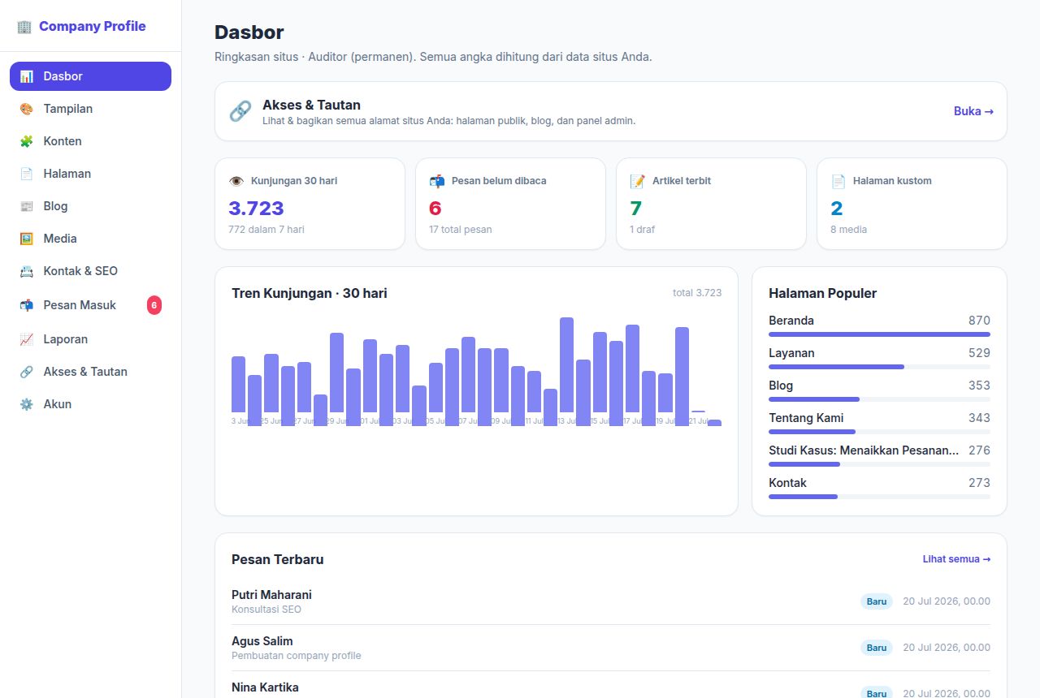Click the large chain icon in Akses & Tautan card
1040x698 pixels.
pyautogui.click(x=240, y=111)
